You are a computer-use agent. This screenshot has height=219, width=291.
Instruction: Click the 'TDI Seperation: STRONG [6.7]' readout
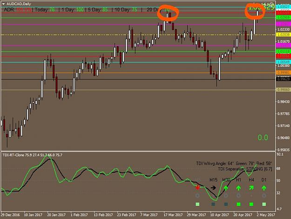245,169
